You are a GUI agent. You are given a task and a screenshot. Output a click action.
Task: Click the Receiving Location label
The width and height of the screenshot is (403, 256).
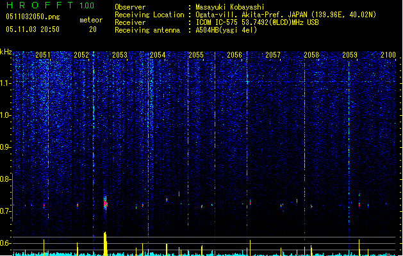click(149, 15)
